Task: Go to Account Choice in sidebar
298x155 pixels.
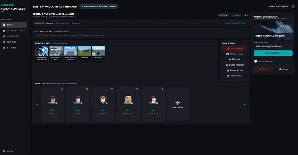Action: coord(14,31)
